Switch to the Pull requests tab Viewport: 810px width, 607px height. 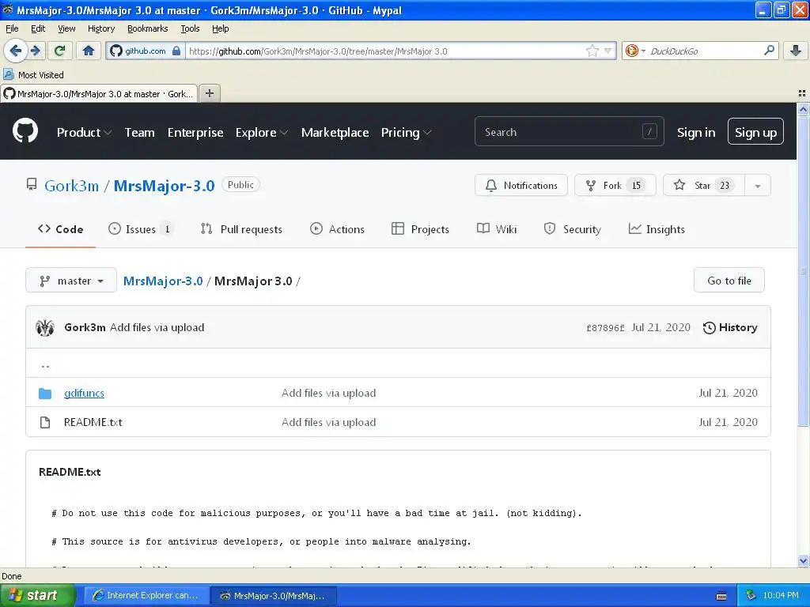tap(241, 229)
